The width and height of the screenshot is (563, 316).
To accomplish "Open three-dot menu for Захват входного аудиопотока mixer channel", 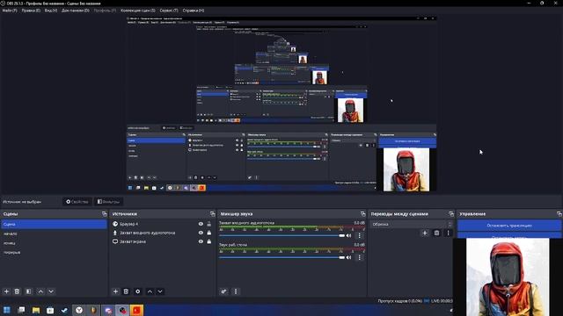I will [360, 235].
